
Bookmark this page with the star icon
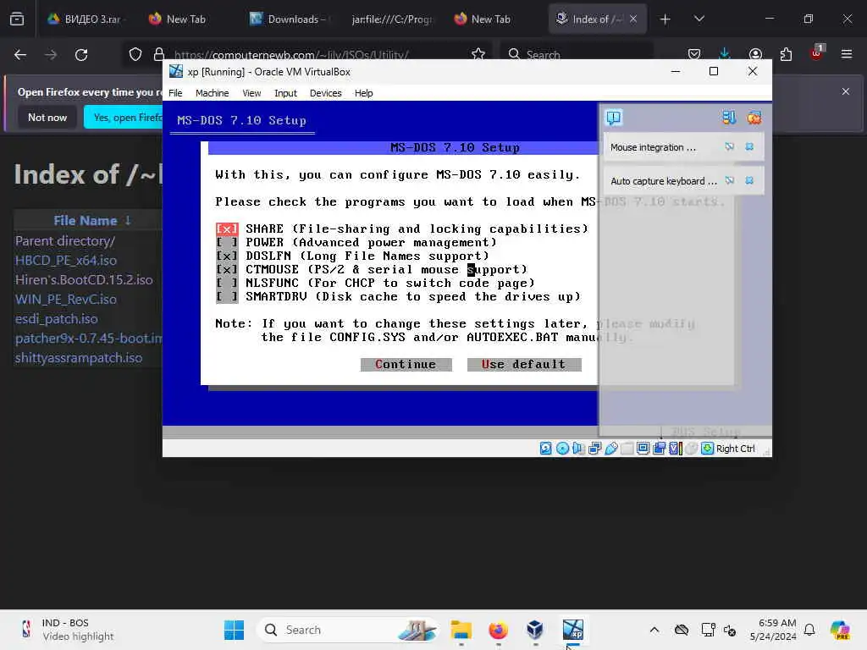click(x=478, y=53)
